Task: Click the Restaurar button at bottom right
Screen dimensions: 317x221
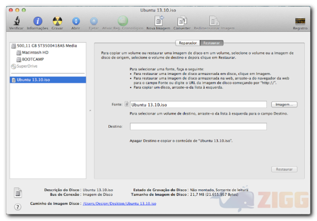Action: click(x=285, y=169)
